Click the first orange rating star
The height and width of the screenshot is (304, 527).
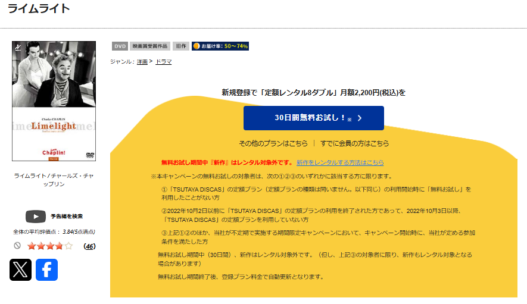coord(32,246)
